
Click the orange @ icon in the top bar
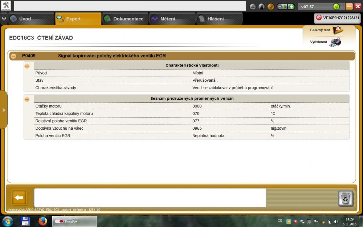click(271, 7)
